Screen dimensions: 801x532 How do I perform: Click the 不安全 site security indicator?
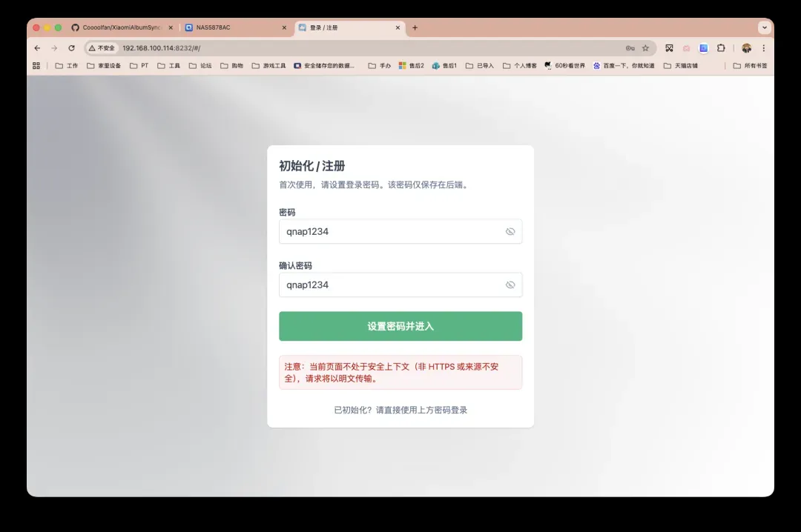tap(102, 48)
